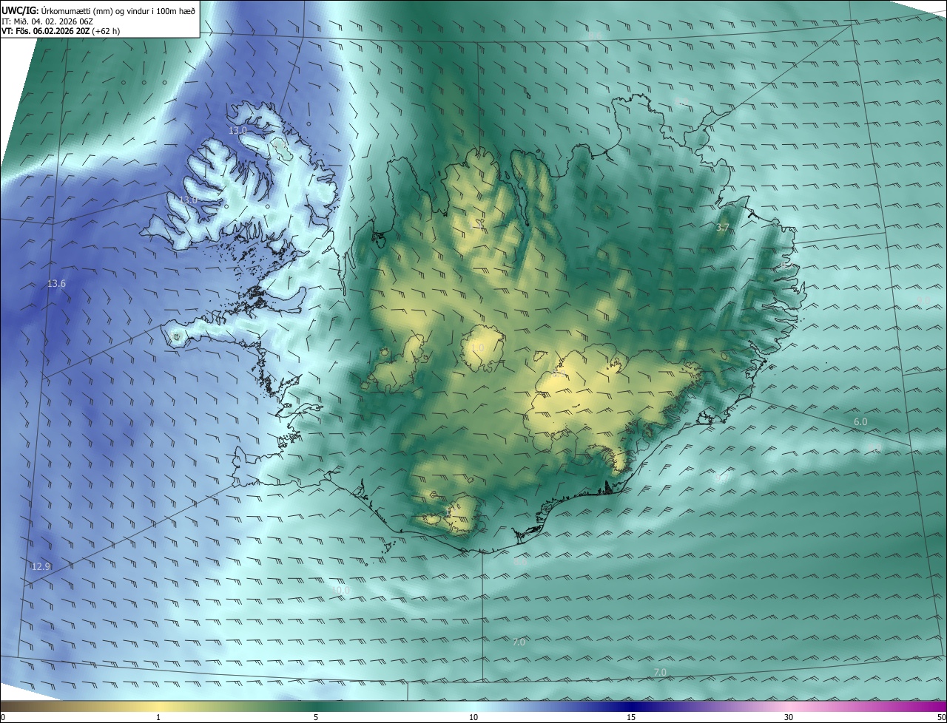Image resolution: width=947 pixels, height=723 pixels.
Task: Click the 12.9 value label on the map
Action: (x=41, y=567)
